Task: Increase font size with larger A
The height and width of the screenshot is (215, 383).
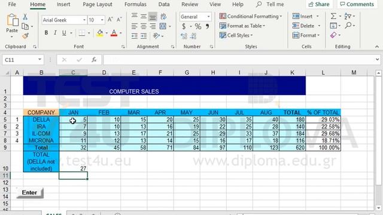Action: 110,20
